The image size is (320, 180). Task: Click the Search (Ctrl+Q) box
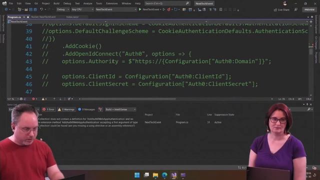(167, 3)
